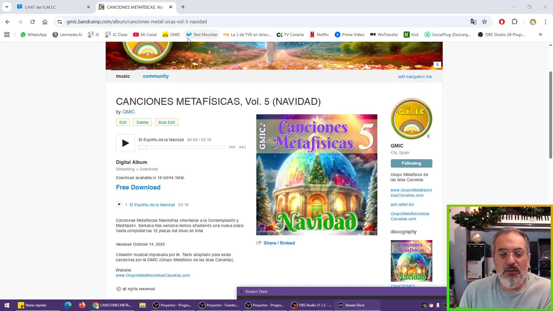Viewport: 553px width, 311px height.
Task: Click the Edit album button
Action: coord(123,122)
